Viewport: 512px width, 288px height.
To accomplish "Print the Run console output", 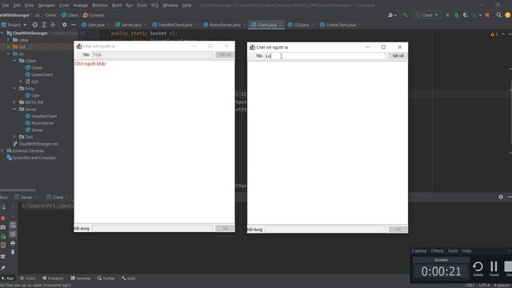I will (13, 243).
